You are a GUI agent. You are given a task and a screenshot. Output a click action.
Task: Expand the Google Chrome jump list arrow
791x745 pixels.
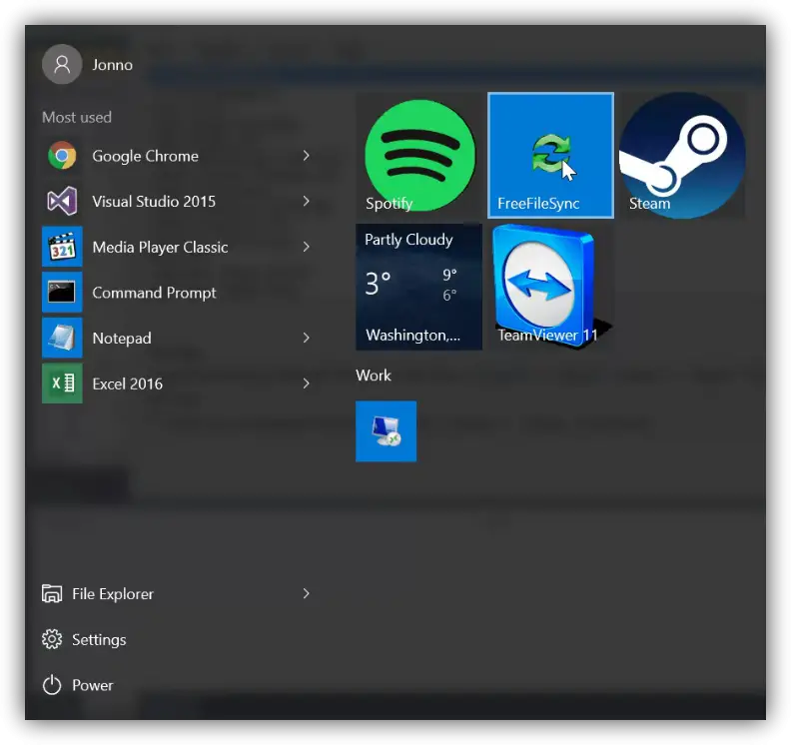coord(307,156)
